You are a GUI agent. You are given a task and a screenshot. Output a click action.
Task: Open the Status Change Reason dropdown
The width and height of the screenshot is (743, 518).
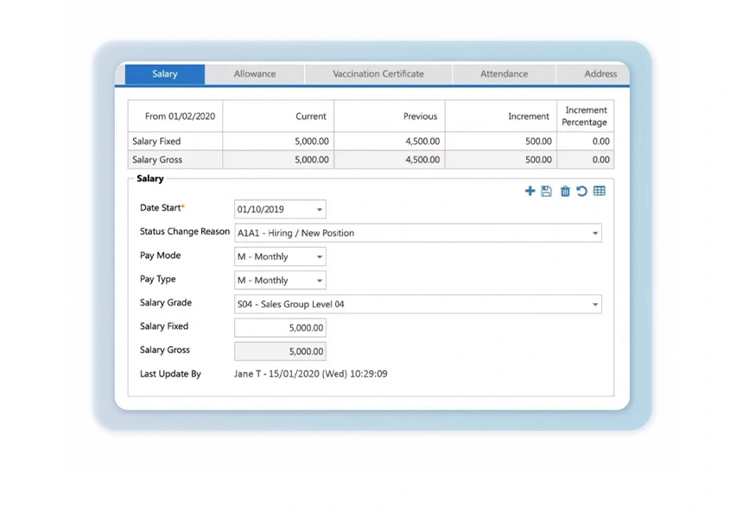(594, 233)
